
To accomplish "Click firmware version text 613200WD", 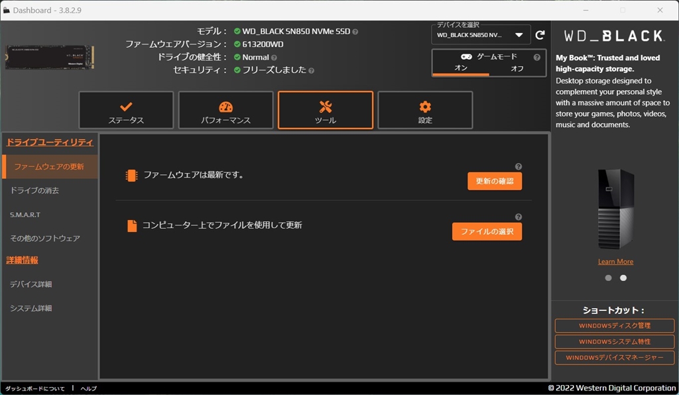I will click(263, 44).
